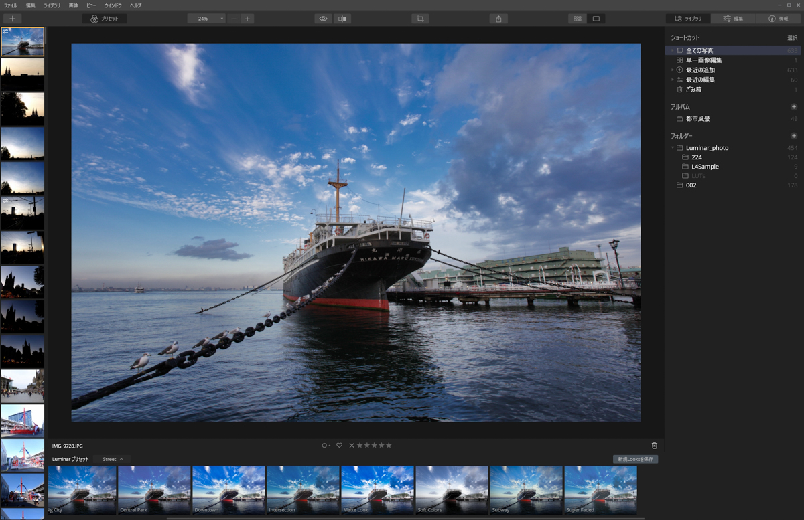
Task: Open the ライブラリ tab
Action: 688,19
